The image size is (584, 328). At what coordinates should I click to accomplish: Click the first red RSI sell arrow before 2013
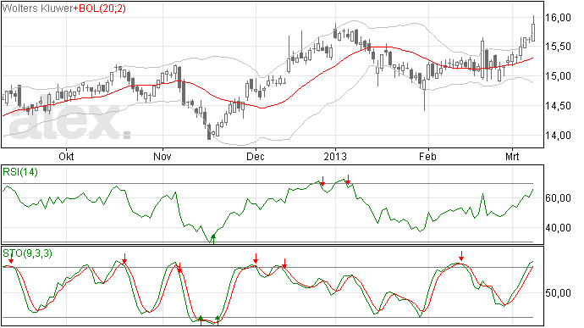322,181
